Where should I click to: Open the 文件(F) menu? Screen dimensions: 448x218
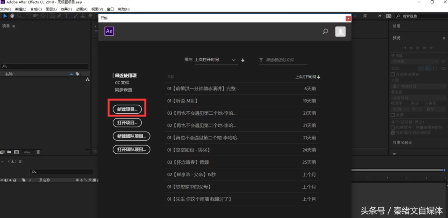[x=6, y=9]
